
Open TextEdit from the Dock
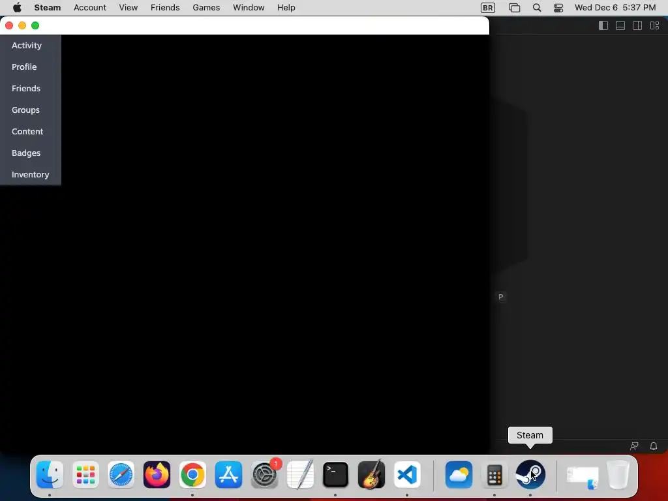[300, 474]
